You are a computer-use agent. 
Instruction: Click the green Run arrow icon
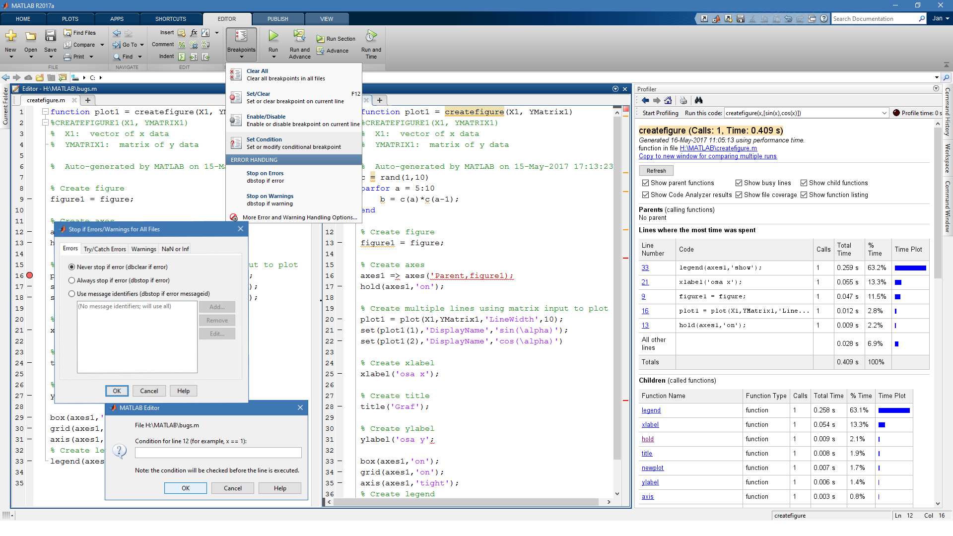(273, 36)
